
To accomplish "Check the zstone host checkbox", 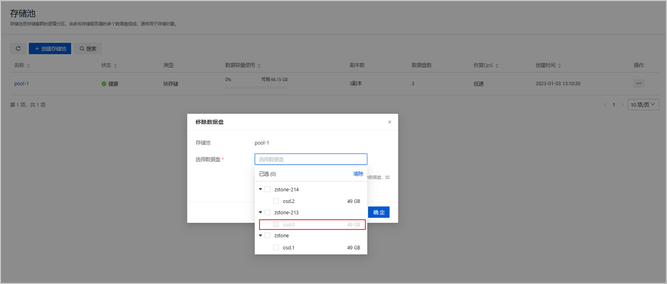I will pos(267,236).
